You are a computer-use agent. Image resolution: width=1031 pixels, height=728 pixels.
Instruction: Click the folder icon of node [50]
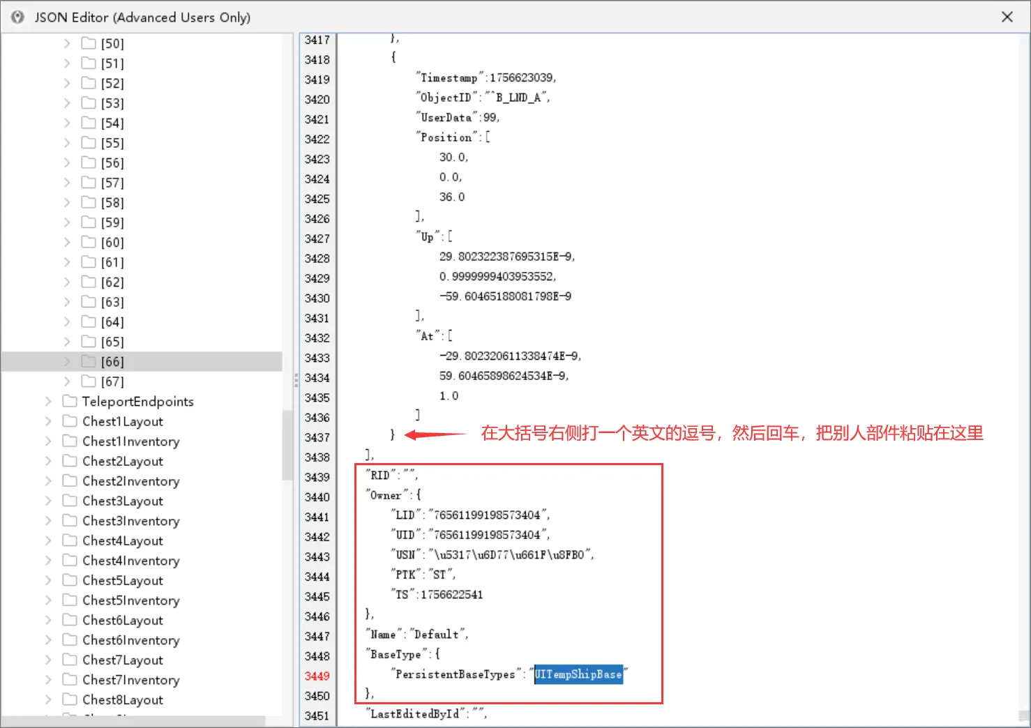click(89, 43)
